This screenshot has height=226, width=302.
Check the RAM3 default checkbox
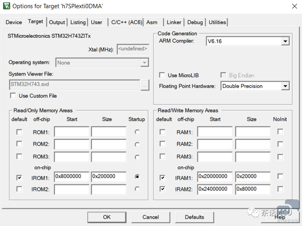(163, 156)
